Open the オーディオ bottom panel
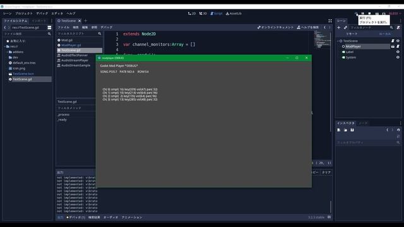Image resolution: width=404 pixels, height=227 pixels. 111,218
